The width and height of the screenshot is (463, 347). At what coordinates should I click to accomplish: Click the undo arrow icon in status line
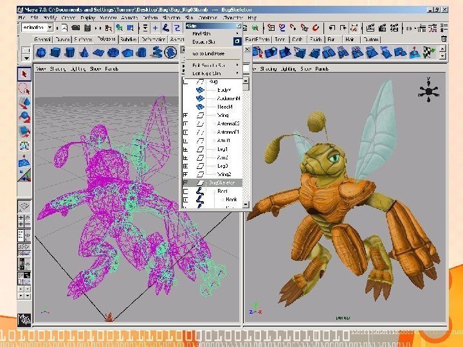(332, 28)
